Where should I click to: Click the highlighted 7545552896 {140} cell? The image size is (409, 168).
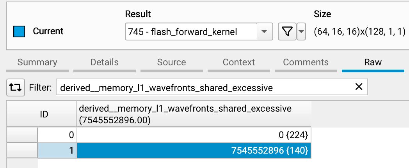(x=194, y=150)
